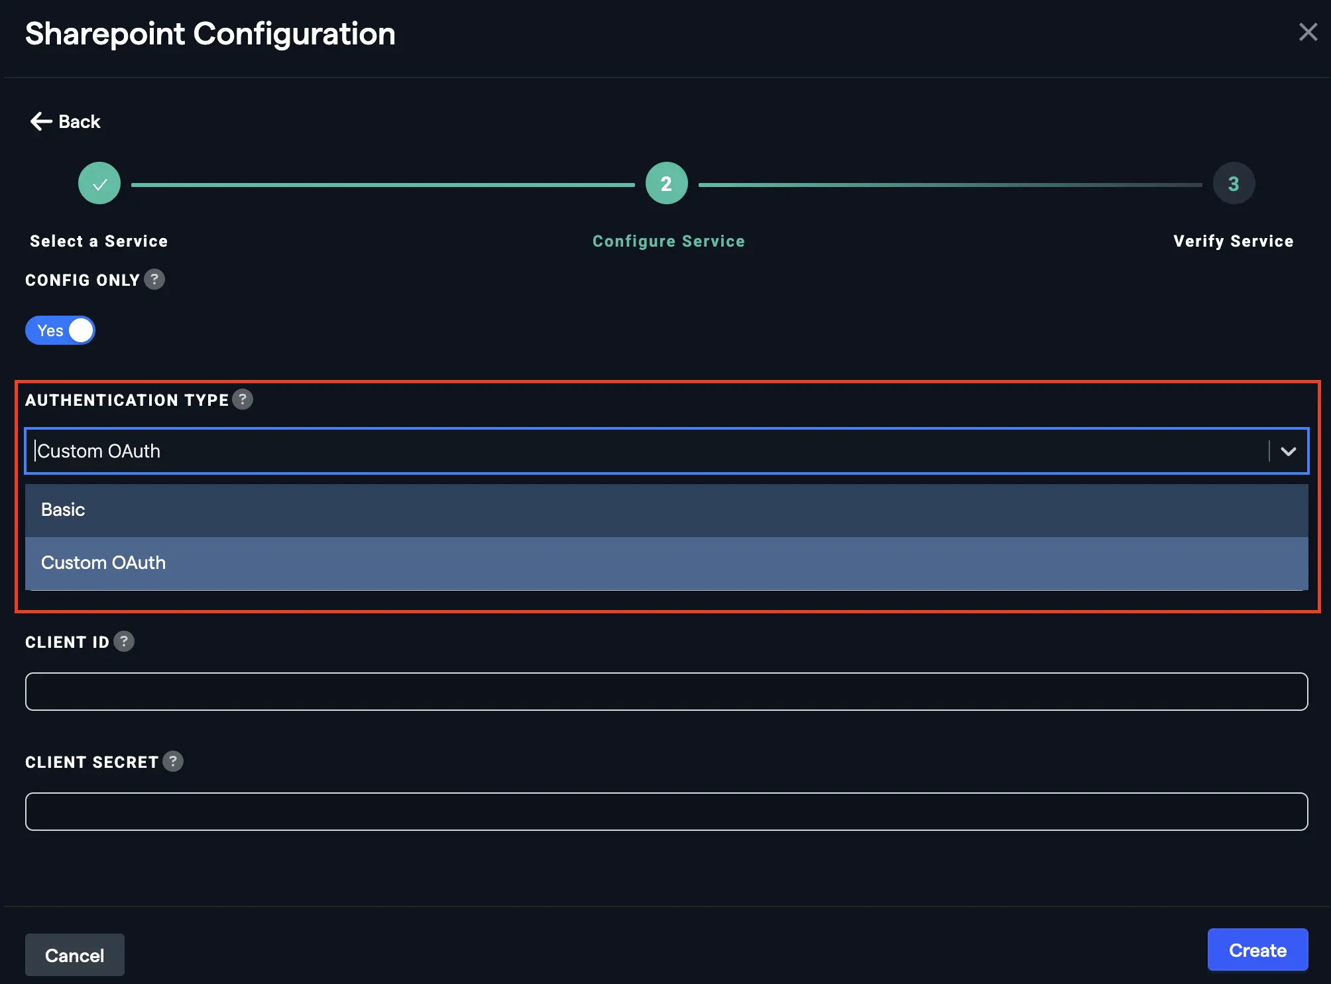Viewport: 1331px width, 984px height.
Task: Click the completed checkmark on Select a Service step
Action: coord(99,183)
